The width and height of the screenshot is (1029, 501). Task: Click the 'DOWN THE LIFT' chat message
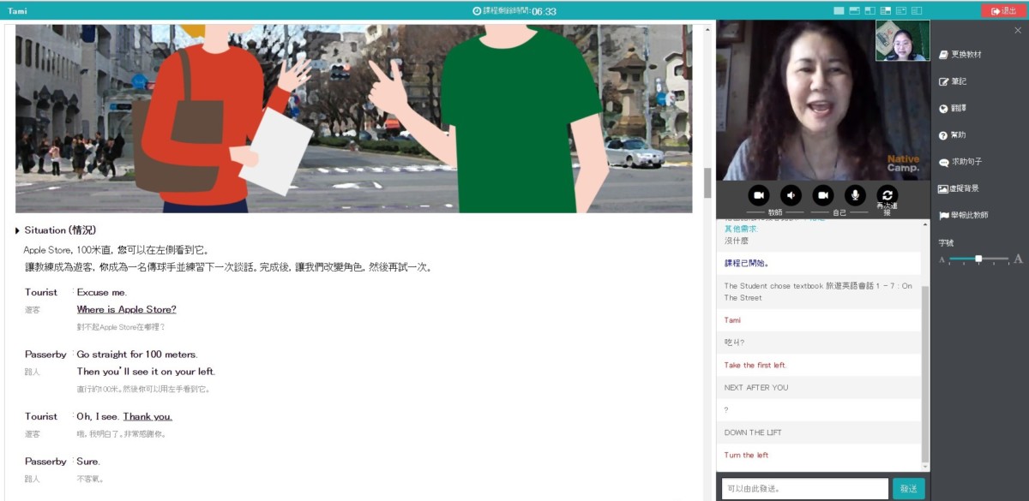tap(753, 432)
